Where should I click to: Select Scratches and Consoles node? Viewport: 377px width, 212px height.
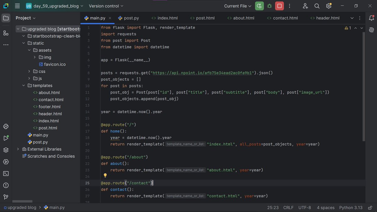click(x=48, y=156)
